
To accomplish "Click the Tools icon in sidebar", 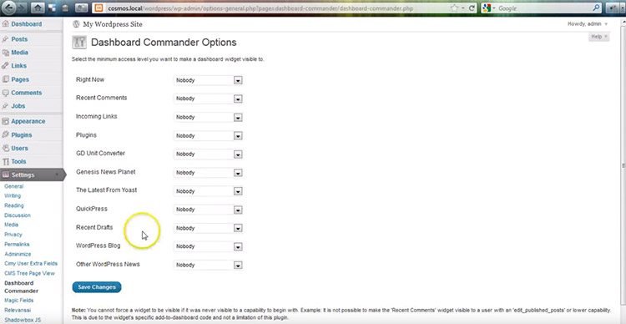I will point(5,162).
